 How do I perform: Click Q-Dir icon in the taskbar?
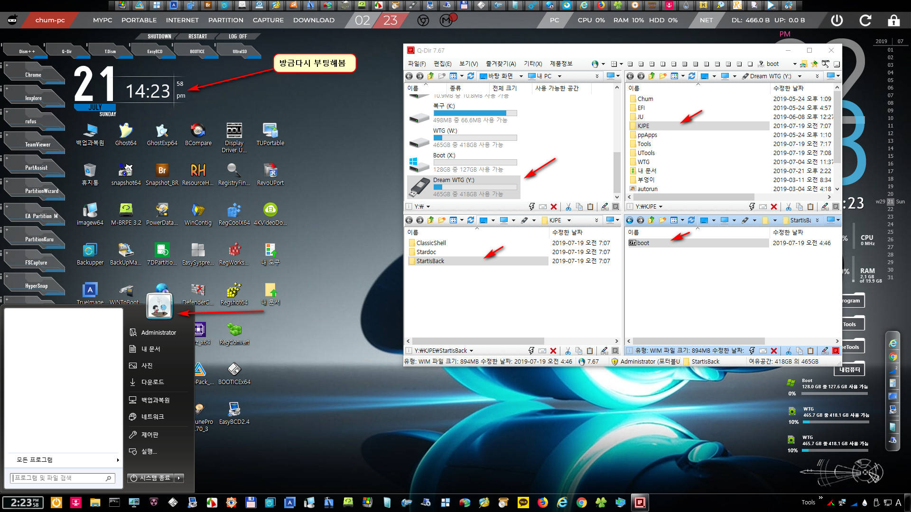[x=640, y=503]
